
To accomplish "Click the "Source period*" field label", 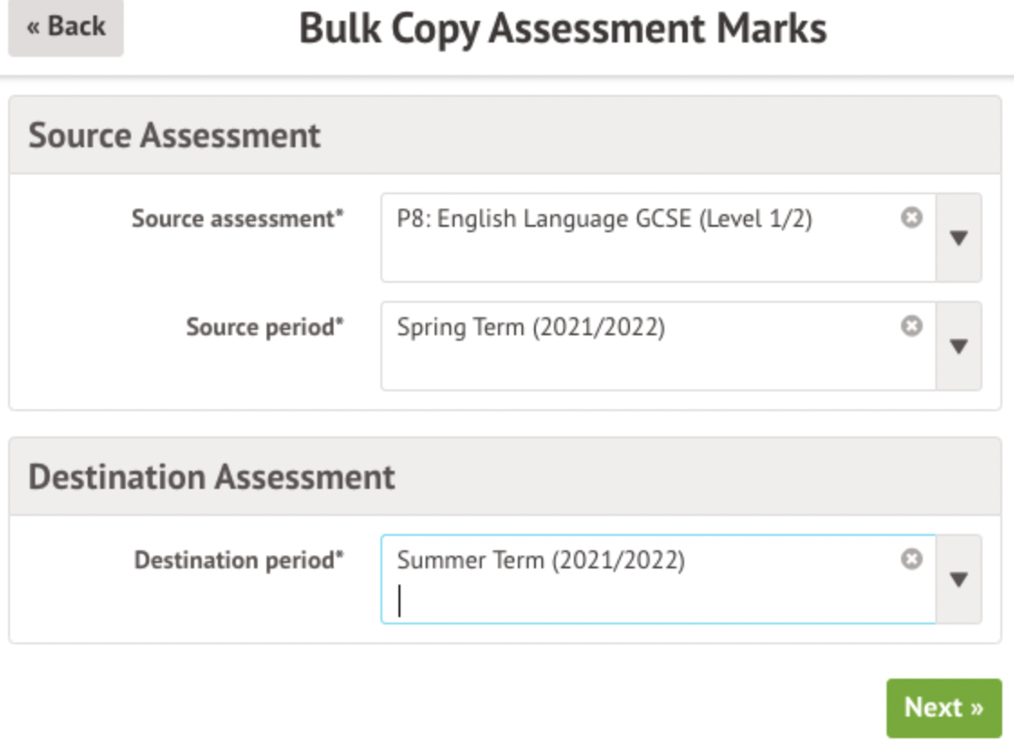I will click(265, 327).
